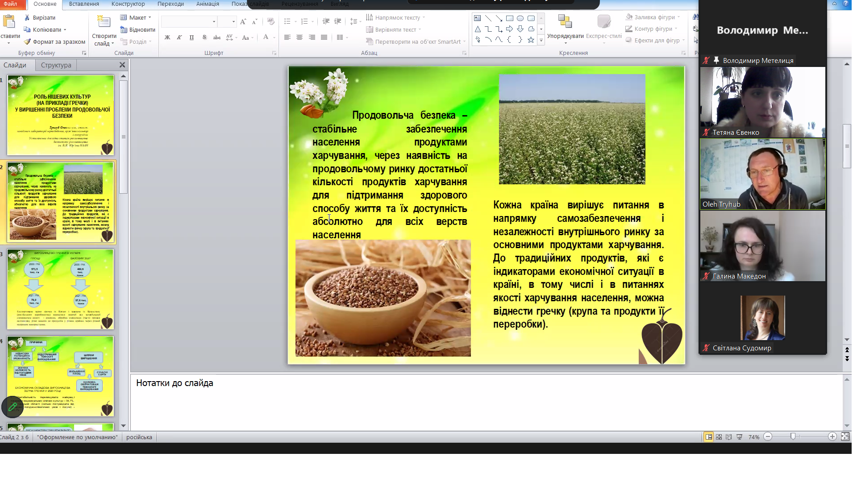Image resolution: width=857 pixels, height=482 pixels.
Task: Close the slides thumbnail pane
Action: pyautogui.click(x=122, y=65)
